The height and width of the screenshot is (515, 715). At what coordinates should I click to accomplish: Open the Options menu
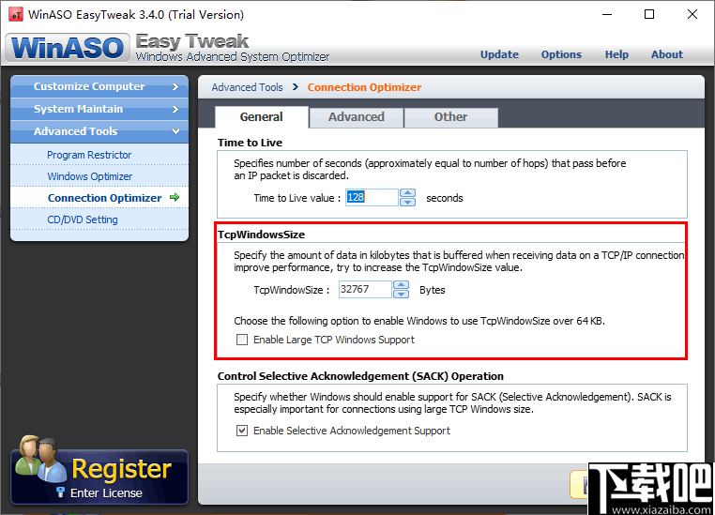point(561,54)
